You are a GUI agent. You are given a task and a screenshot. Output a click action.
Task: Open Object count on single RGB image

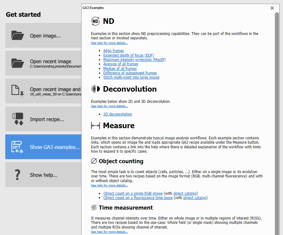click(x=133, y=194)
